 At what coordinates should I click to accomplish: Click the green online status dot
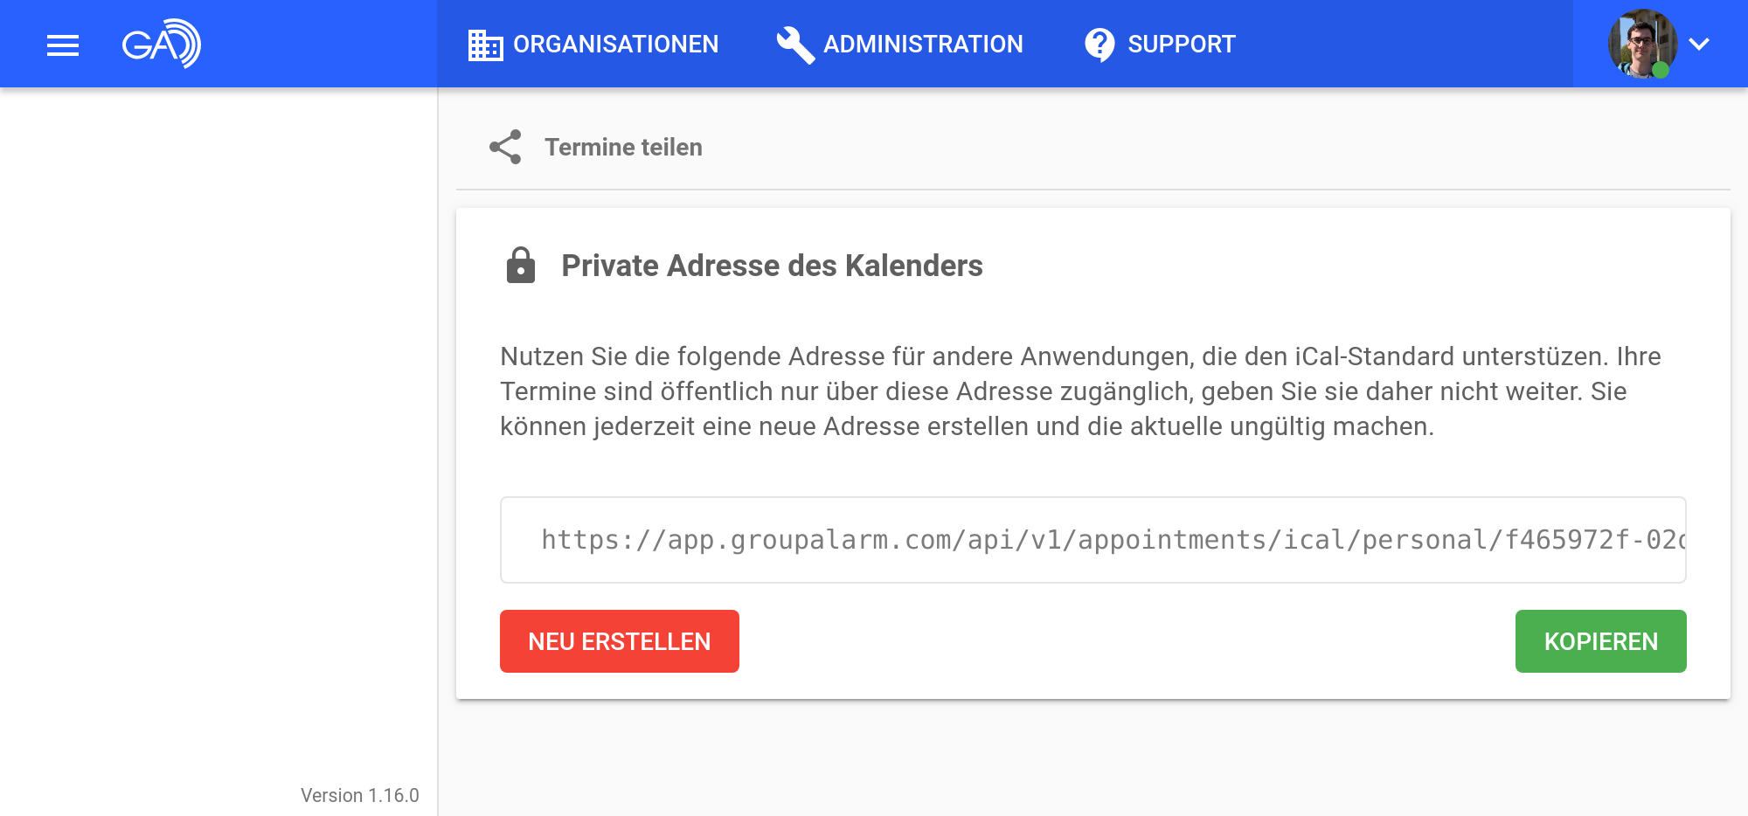coord(1661,71)
